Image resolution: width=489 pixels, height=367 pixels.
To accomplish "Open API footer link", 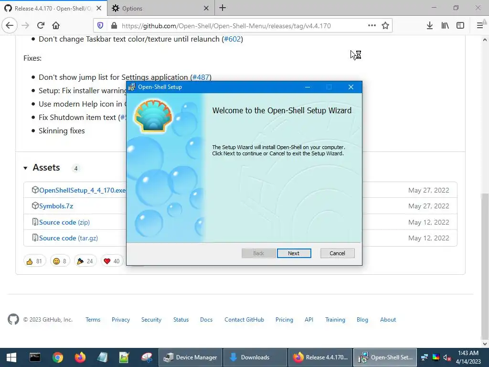I will (309, 320).
